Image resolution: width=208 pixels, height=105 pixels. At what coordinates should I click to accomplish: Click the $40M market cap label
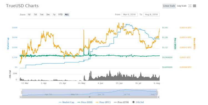15,48
